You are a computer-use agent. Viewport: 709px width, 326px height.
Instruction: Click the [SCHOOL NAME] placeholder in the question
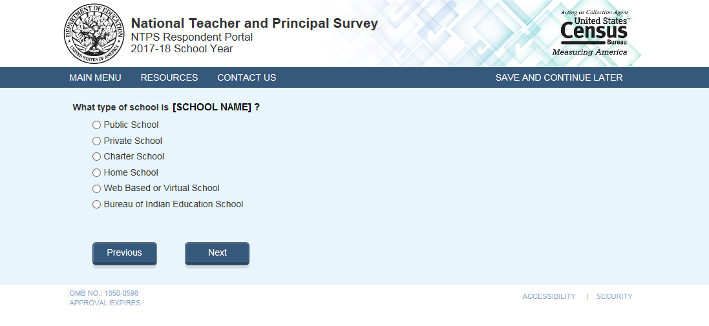coord(211,107)
